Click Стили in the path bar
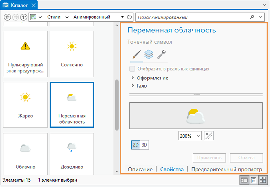The height and width of the screenshot is (187, 270). (54, 17)
